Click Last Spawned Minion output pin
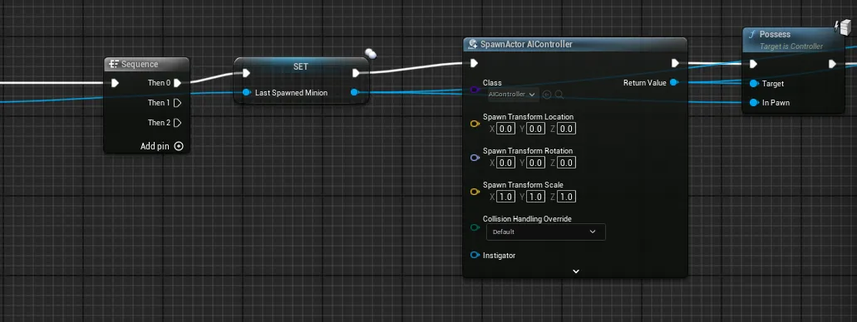The height and width of the screenshot is (322, 857). (x=355, y=93)
